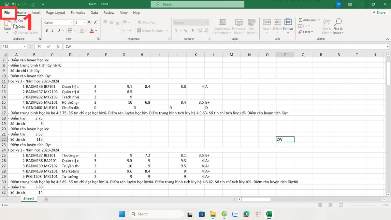Image resolution: width=391 pixels, height=220 pixels.
Task: Click the Search box in the title bar
Action: (197, 4)
